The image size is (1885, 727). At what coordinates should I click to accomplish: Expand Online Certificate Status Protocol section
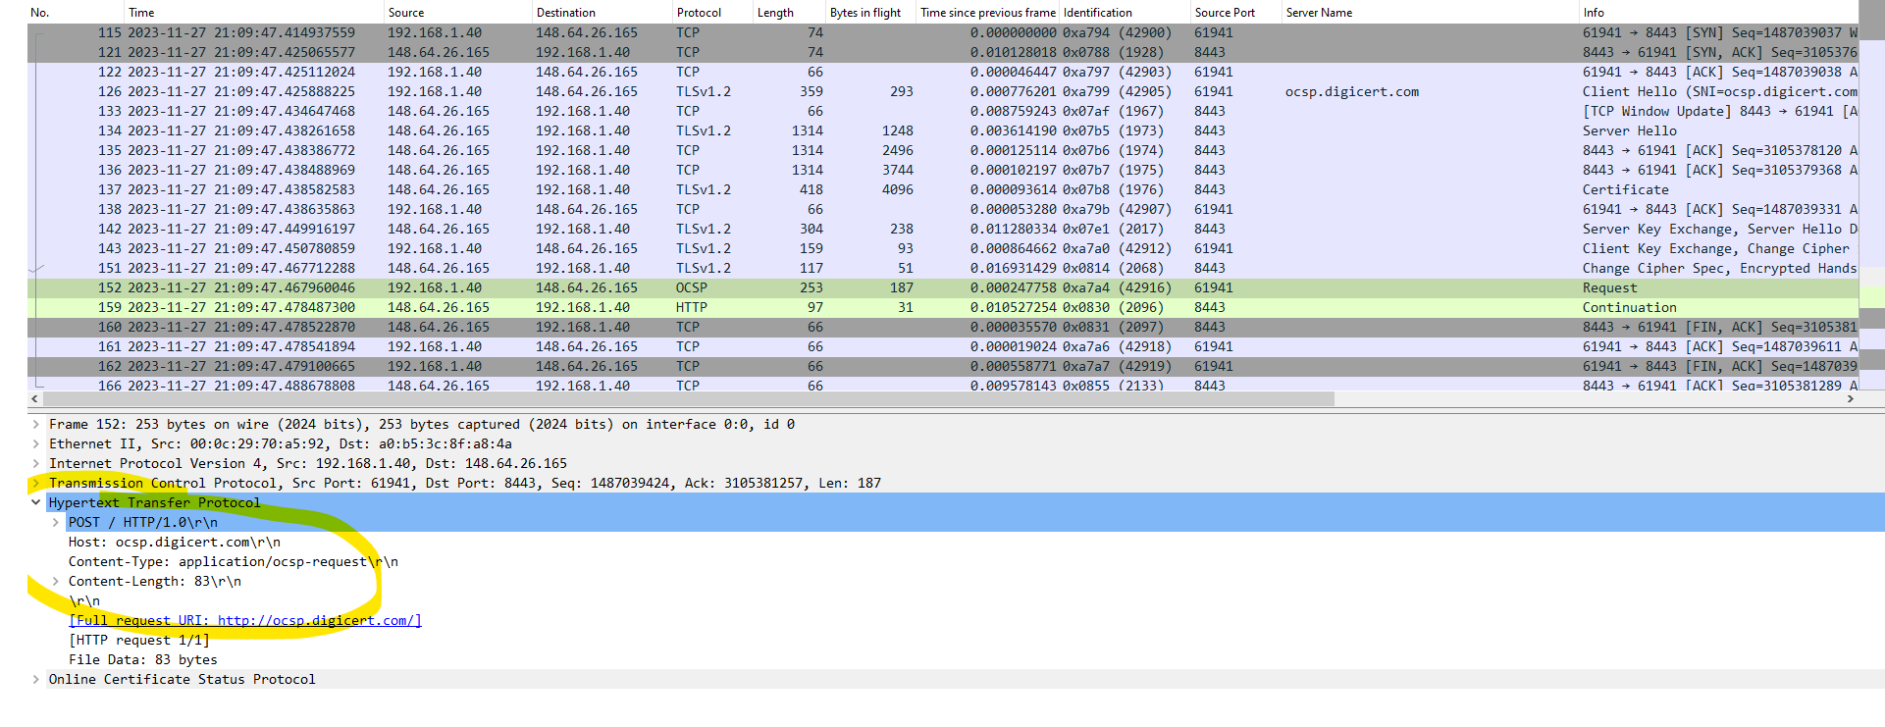36,680
